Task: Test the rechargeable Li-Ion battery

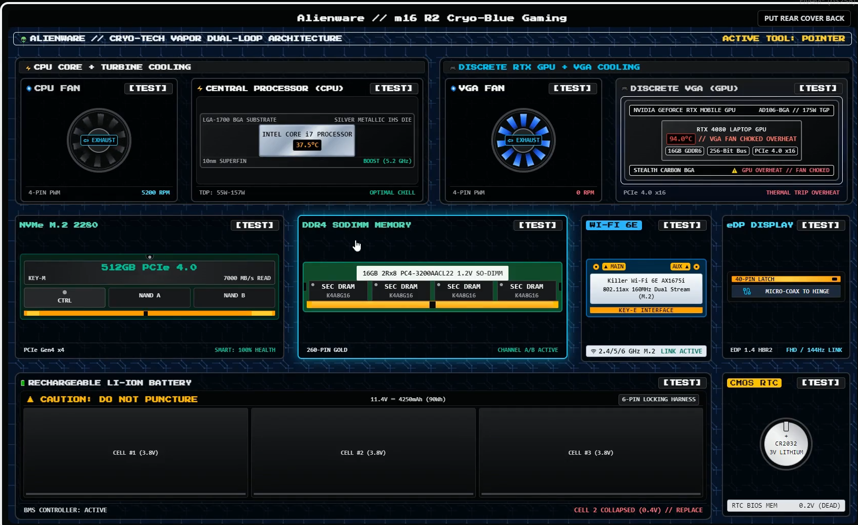Action: tap(682, 382)
